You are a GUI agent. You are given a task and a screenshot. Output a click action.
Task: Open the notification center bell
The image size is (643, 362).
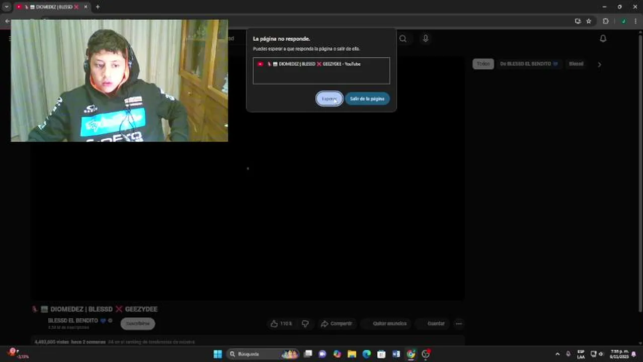point(634,354)
